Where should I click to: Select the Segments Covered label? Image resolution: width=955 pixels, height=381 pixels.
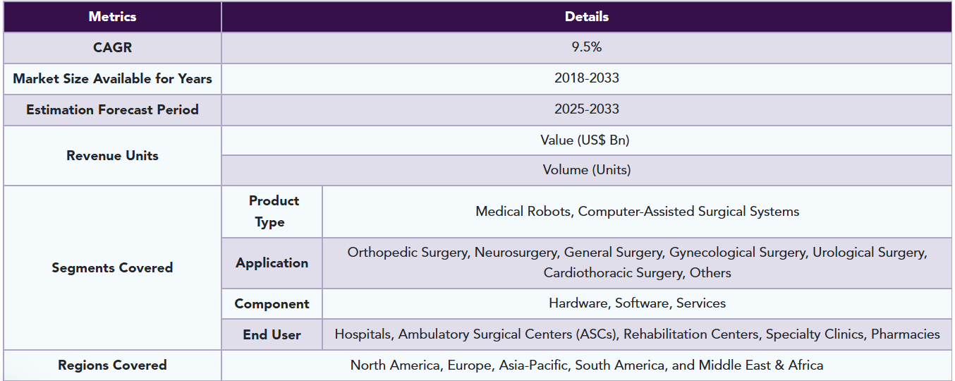pos(112,268)
